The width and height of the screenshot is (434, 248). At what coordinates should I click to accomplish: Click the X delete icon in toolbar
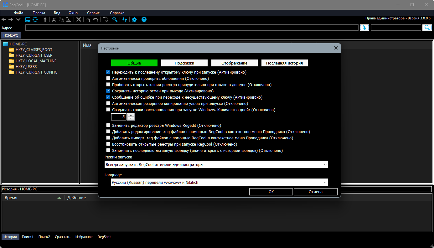pos(79,20)
